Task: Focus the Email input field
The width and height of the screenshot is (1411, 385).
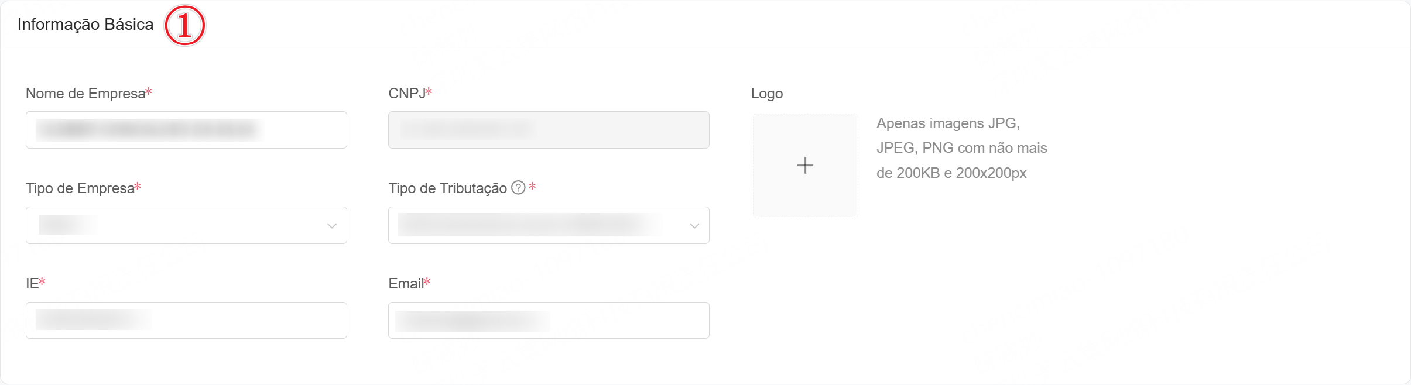Action: pos(549,320)
